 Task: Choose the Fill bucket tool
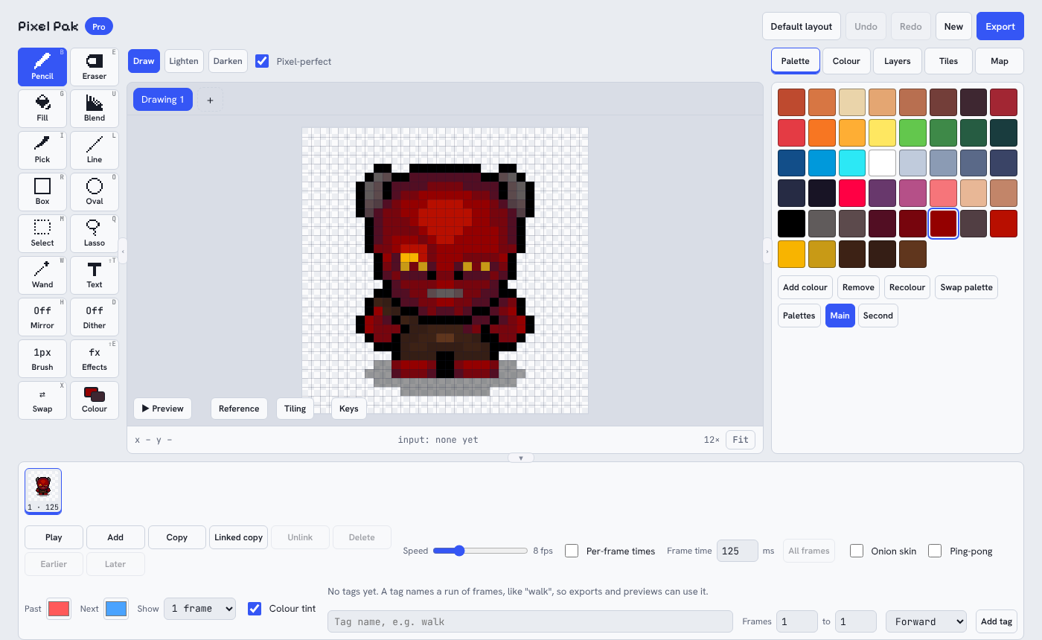42,109
